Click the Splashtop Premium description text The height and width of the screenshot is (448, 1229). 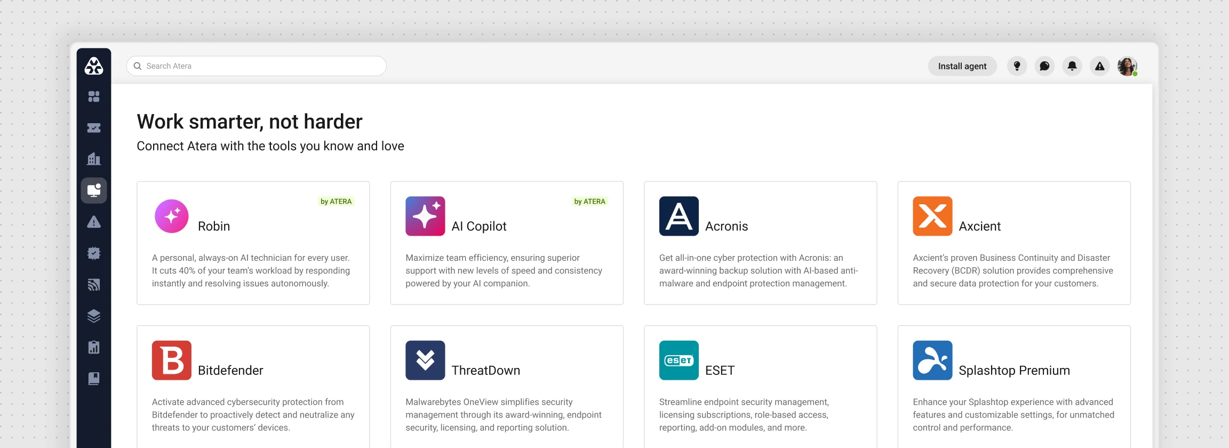(1013, 414)
